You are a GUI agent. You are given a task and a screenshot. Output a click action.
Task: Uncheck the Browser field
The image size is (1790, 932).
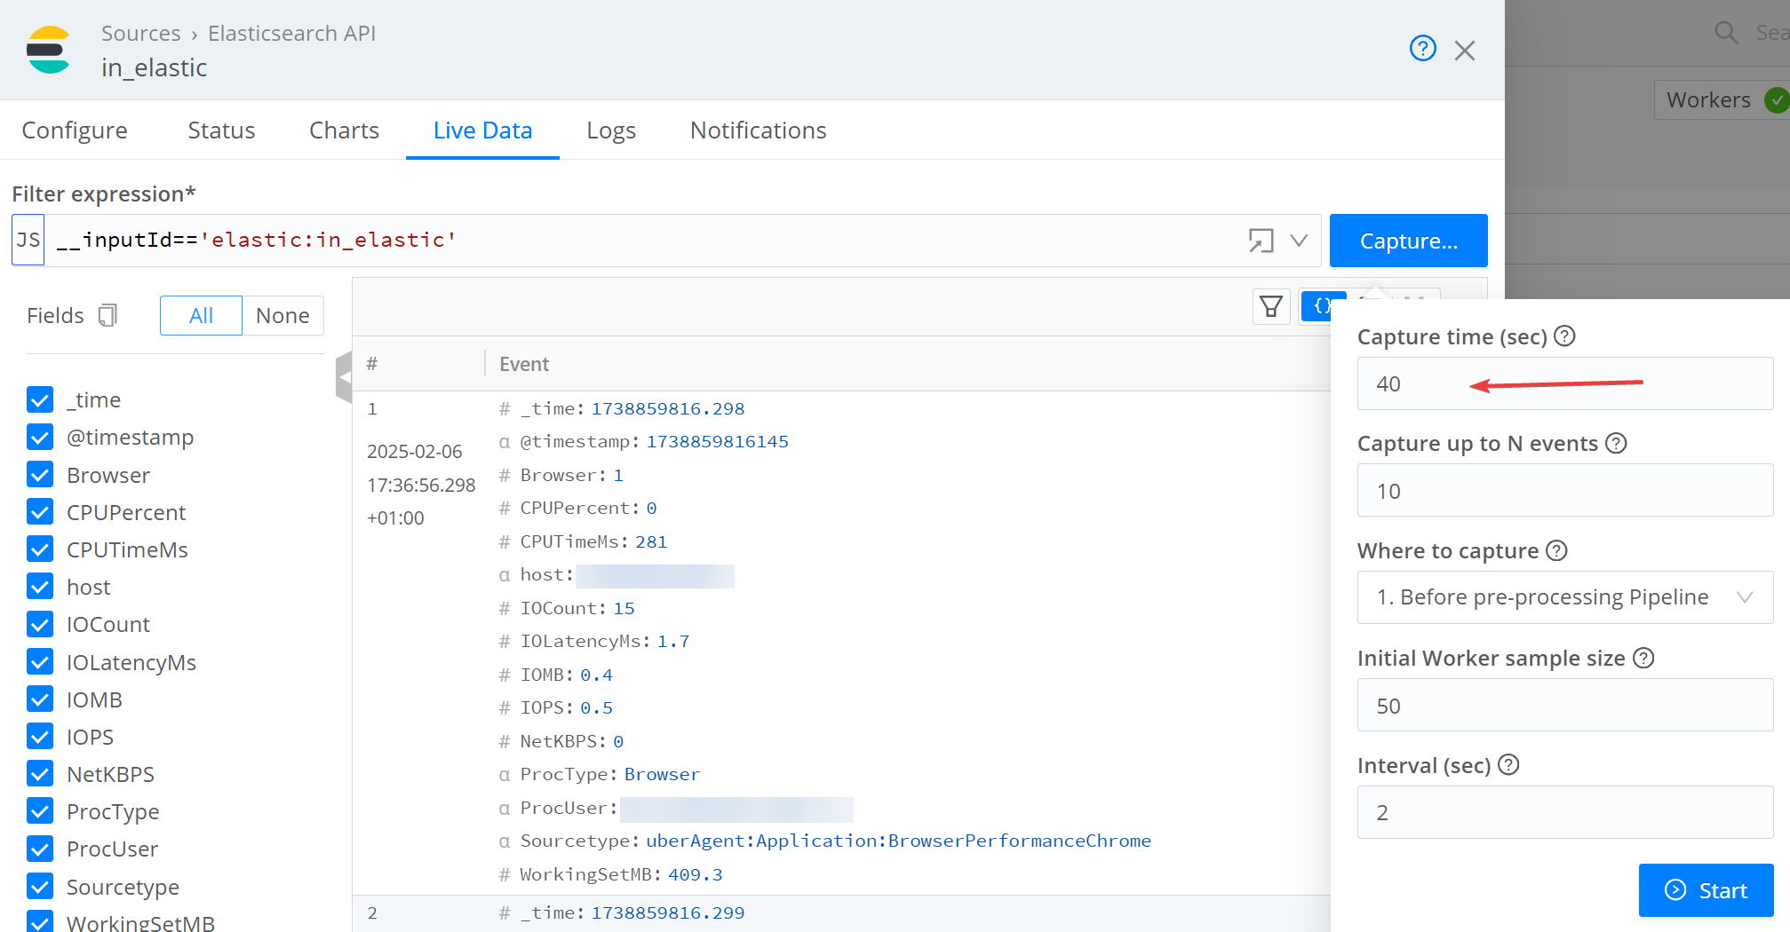tap(40, 475)
